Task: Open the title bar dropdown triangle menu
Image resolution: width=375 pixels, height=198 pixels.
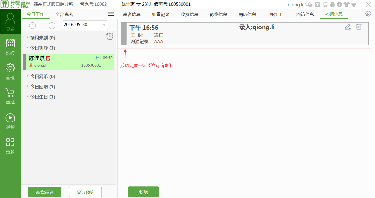Action: coord(354,5)
